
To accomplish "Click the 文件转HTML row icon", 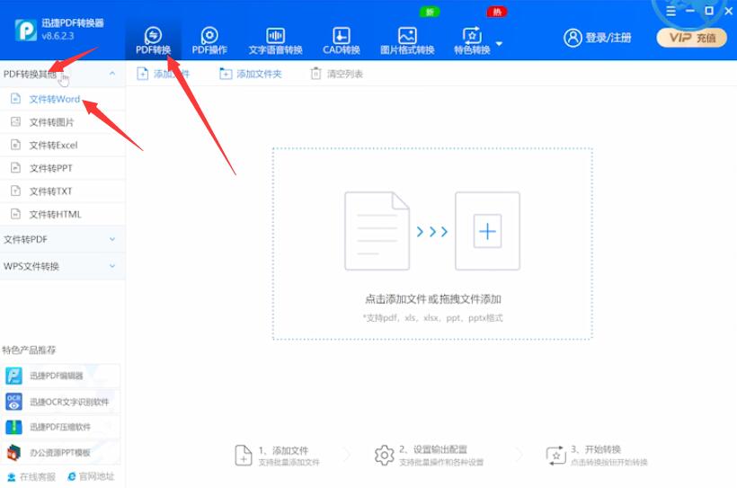I will [x=15, y=214].
